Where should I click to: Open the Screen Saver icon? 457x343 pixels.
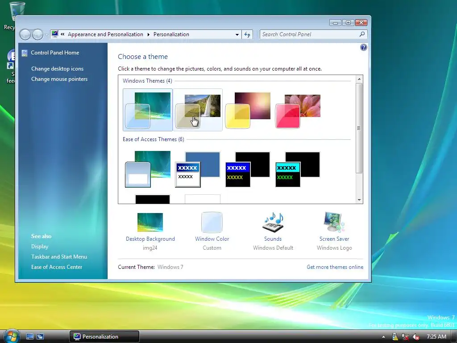(334, 222)
